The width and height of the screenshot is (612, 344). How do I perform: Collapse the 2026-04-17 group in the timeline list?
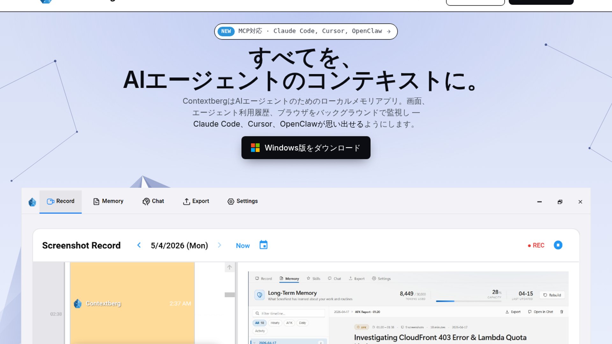(254, 343)
